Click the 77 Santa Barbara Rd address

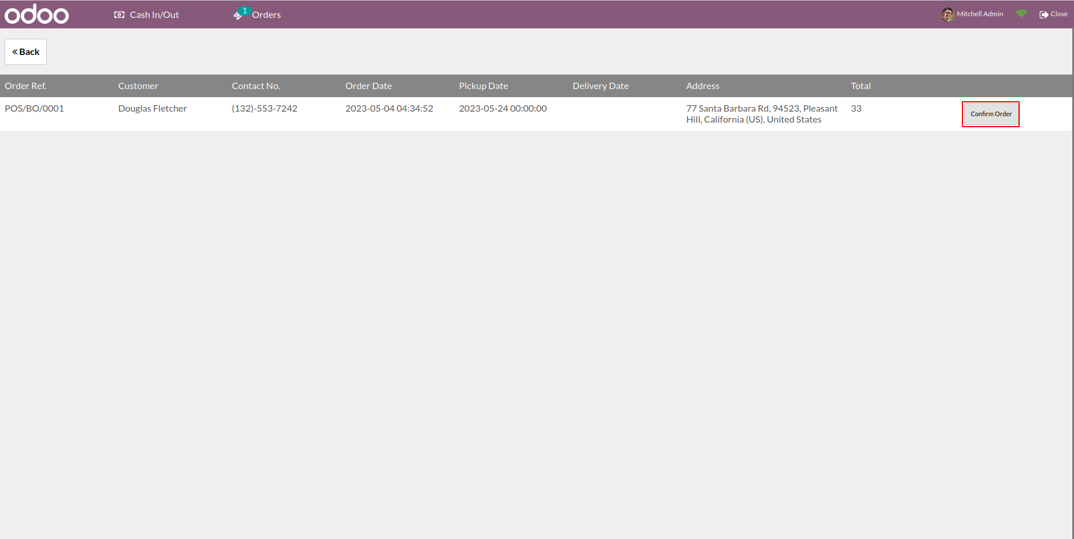click(762, 114)
